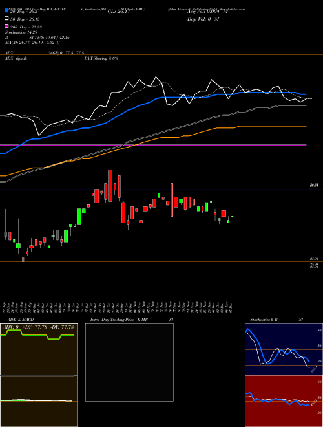Viewport: 323px width, 427px height.
Task: Click the 'Avg Vol: 0.004 M' text
Action: click(207, 12)
